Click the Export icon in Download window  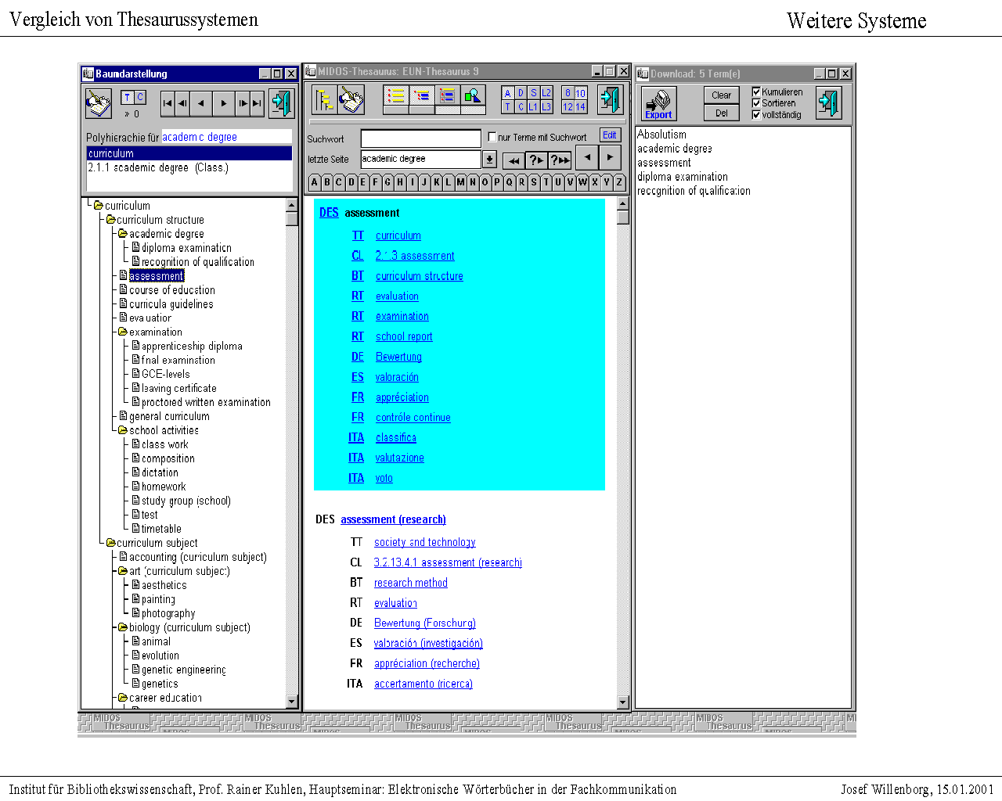pos(658,103)
